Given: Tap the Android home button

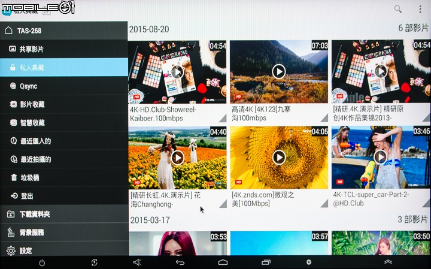Looking at the screenshot, I should [x=223, y=262].
